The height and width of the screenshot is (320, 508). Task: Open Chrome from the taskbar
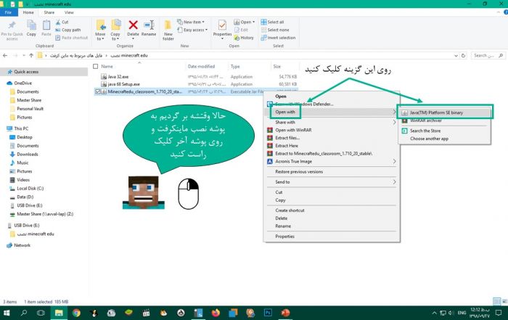tap(76, 313)
